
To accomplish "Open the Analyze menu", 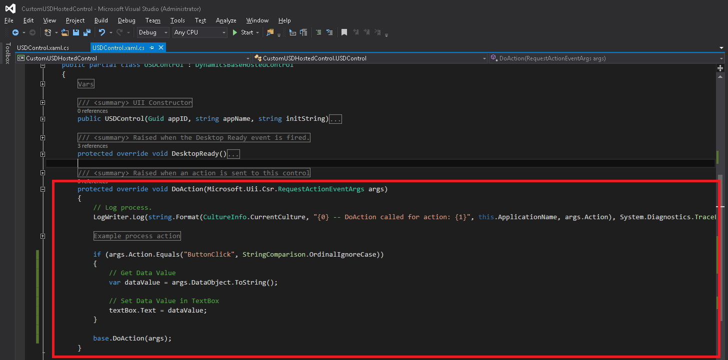I will click(x=226, y=20).
